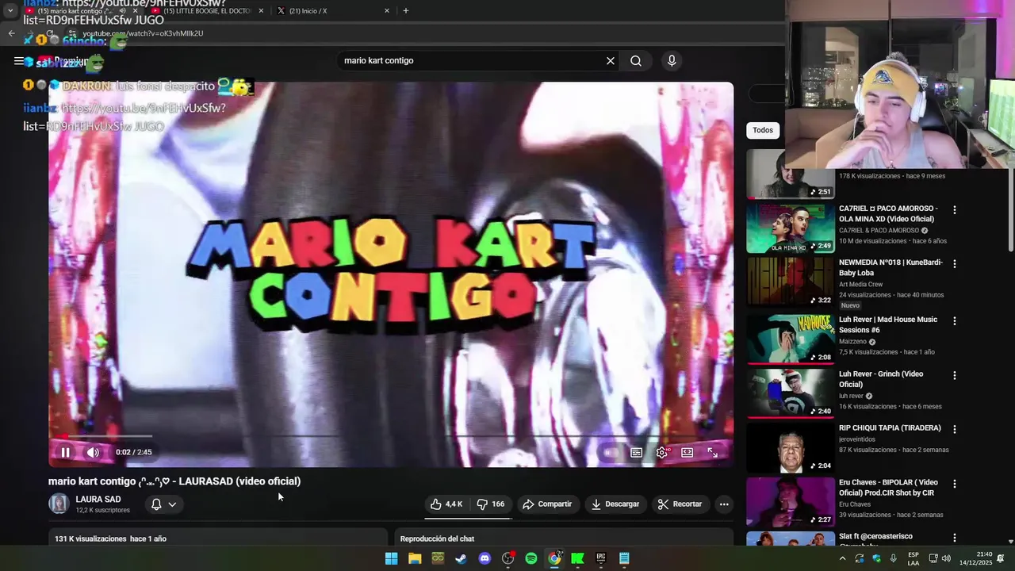The height and width of the screenshot is (571, 1015).
Task: Click the Recortar clip button
Action: coord(680,504)
